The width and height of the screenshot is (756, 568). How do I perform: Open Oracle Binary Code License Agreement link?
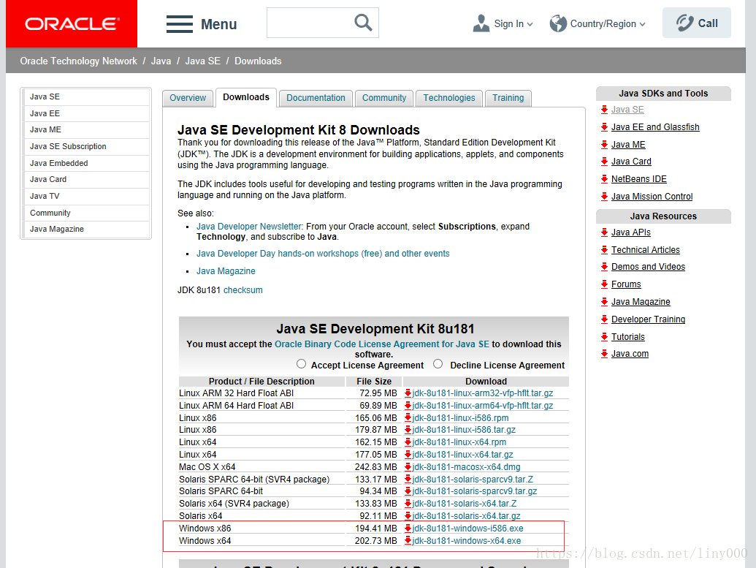pos(382,344)
